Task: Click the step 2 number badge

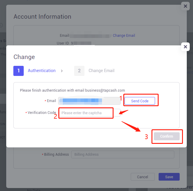Action: pyautogui.click(x=79, y=71)
